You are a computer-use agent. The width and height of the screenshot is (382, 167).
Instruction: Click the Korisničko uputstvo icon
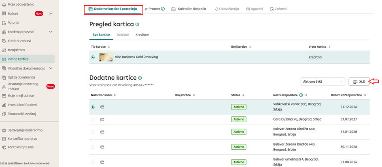(x=4, y=139)
